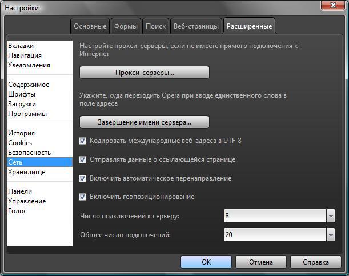The height and width of the screenshot is (276, 349).
Task: Toggle UTF-8 encoding of international addresses
Action: pos(83,141)
